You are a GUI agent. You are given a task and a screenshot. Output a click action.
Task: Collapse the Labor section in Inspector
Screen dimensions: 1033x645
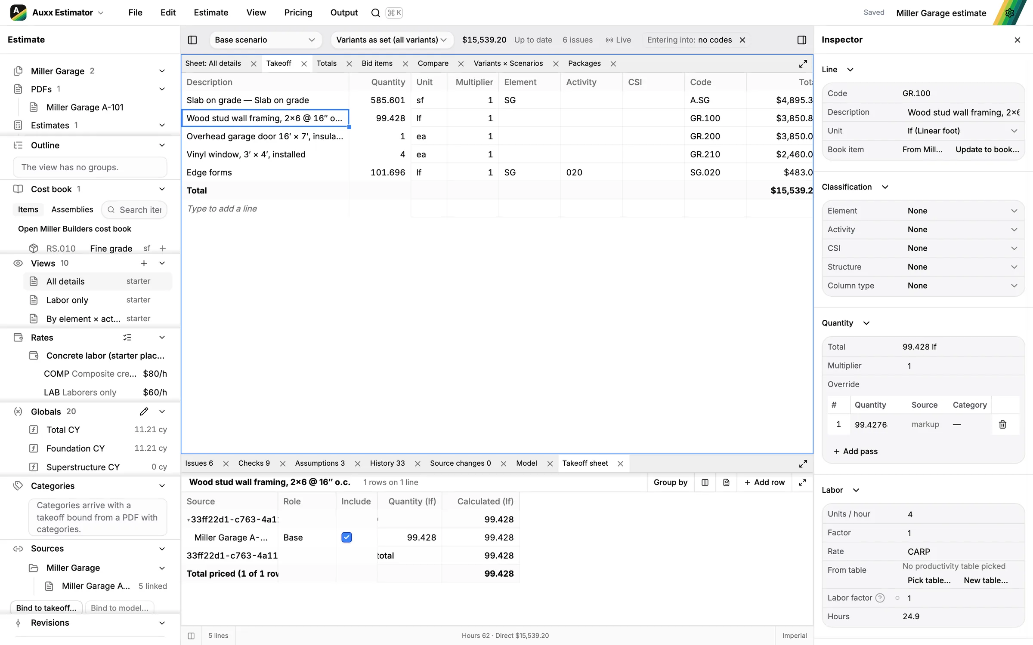click(856, 490)
